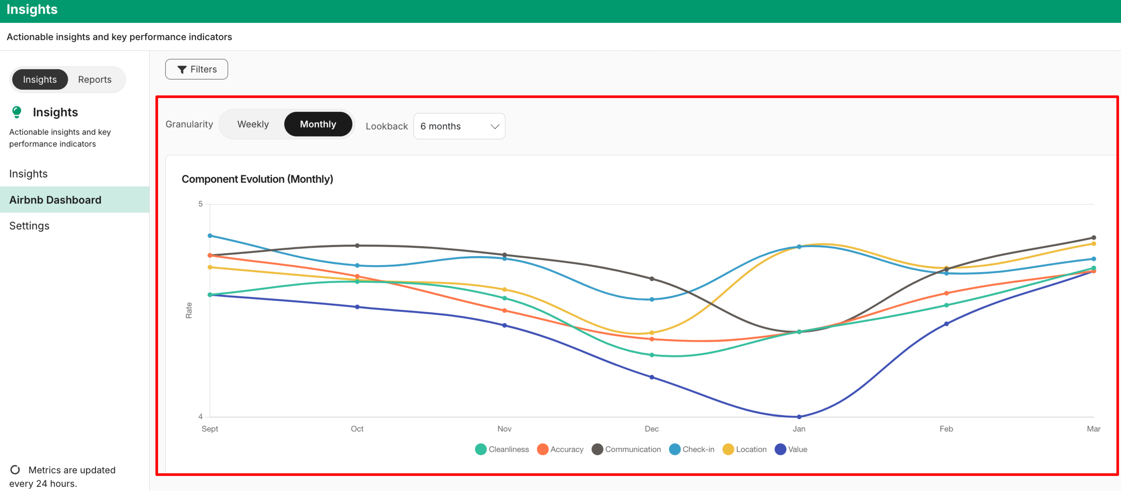Click the Lookback dropdown chevron arrow
This screenshot has height=491, width=1121.
(x=495, y=127)
